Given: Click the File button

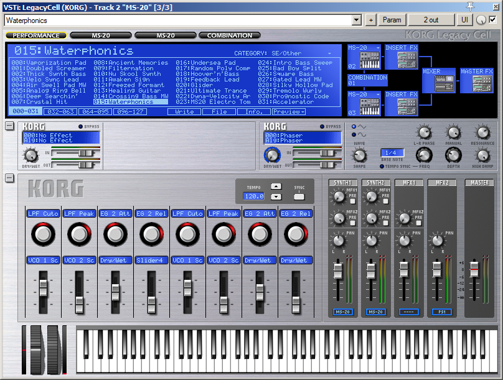Looking at the screenshot, I should click(x=219, y=112).
